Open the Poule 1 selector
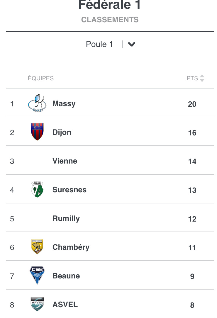The width and height of the screenshot is (217, 318). pyautogui.click(x=99, y=44)
